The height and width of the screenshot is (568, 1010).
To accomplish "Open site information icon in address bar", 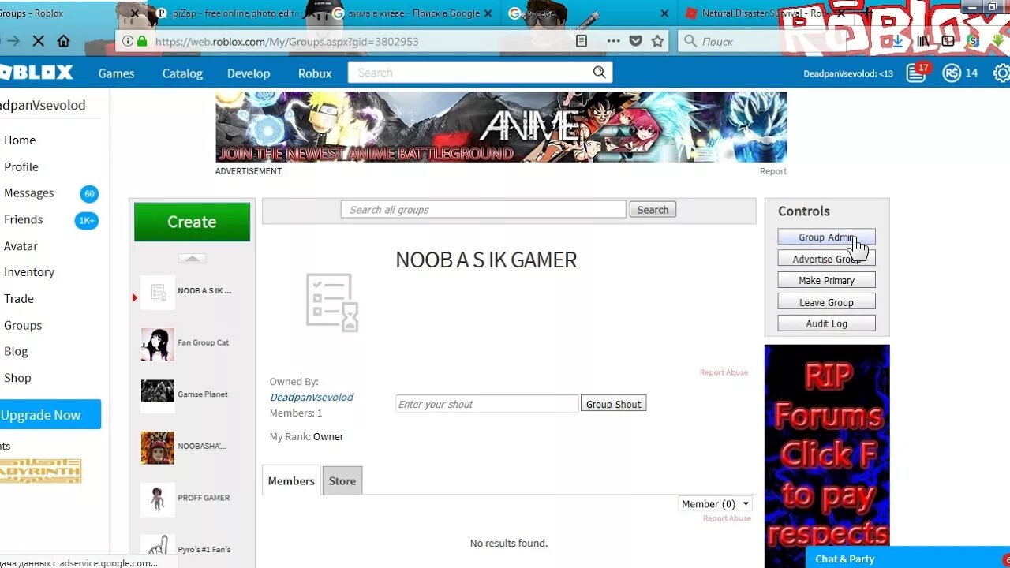I will 128,42.
